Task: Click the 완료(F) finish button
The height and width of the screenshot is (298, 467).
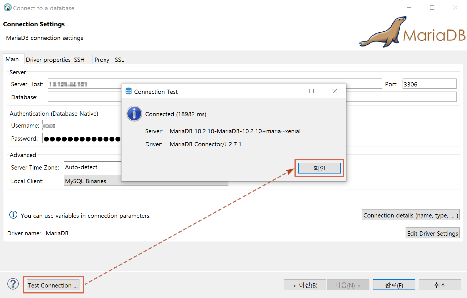Action: click(394, 285)
